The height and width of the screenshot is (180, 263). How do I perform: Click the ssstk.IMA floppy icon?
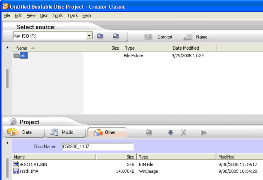16,171
